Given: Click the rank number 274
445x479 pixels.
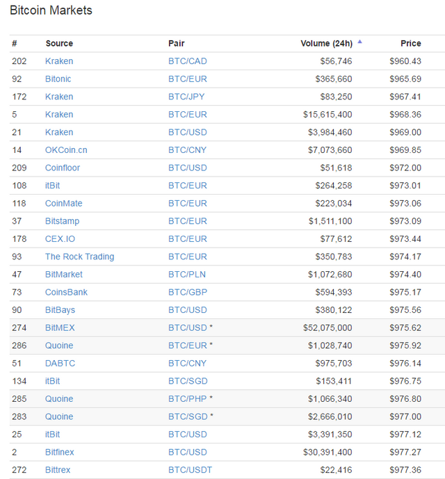Looking at the screenshot, I should [19, 327].
